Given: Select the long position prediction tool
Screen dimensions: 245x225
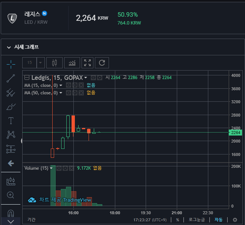Looking at the screenshot, I should tap(11, 149).
